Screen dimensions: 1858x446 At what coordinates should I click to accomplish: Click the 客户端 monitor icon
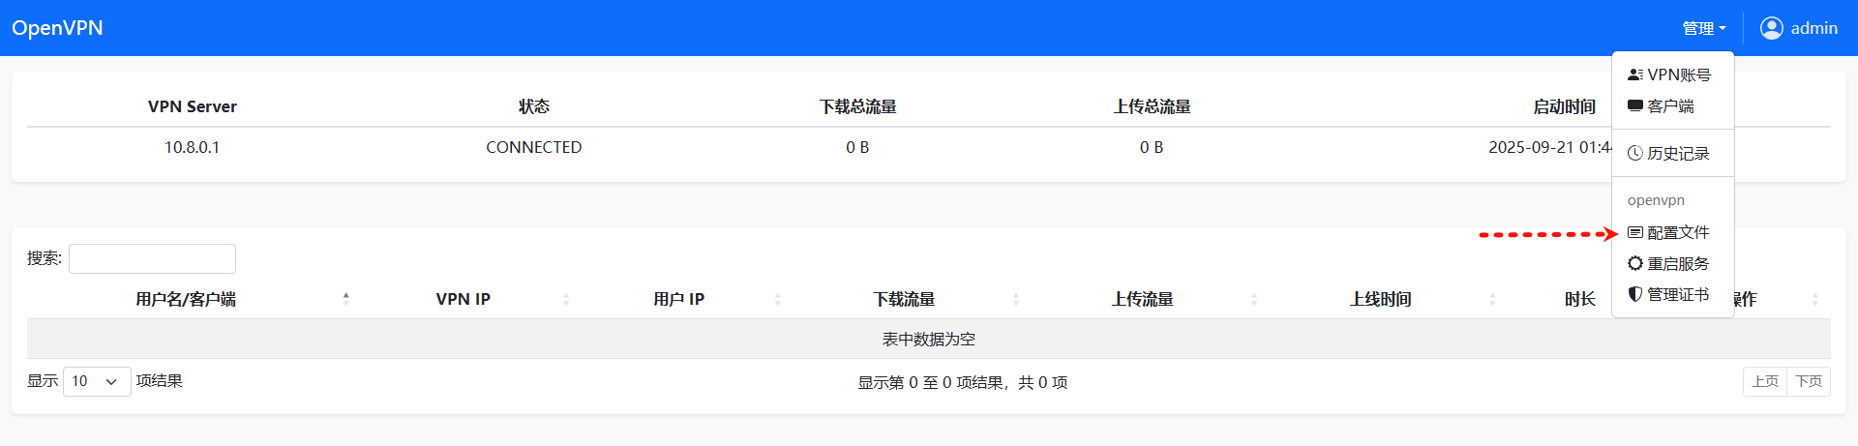click(x=1634, y=105)
